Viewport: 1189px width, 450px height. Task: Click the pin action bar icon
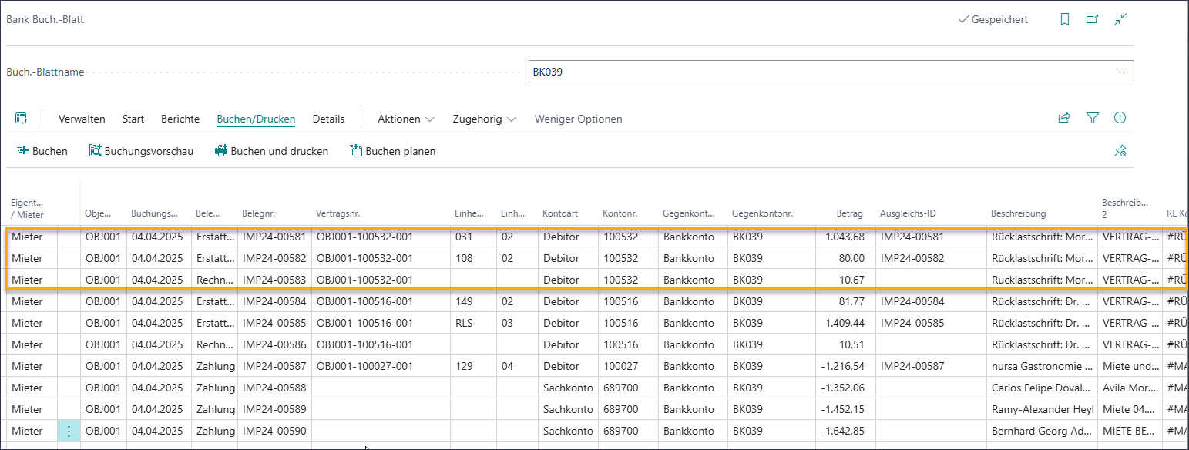tap(1120, 151)
